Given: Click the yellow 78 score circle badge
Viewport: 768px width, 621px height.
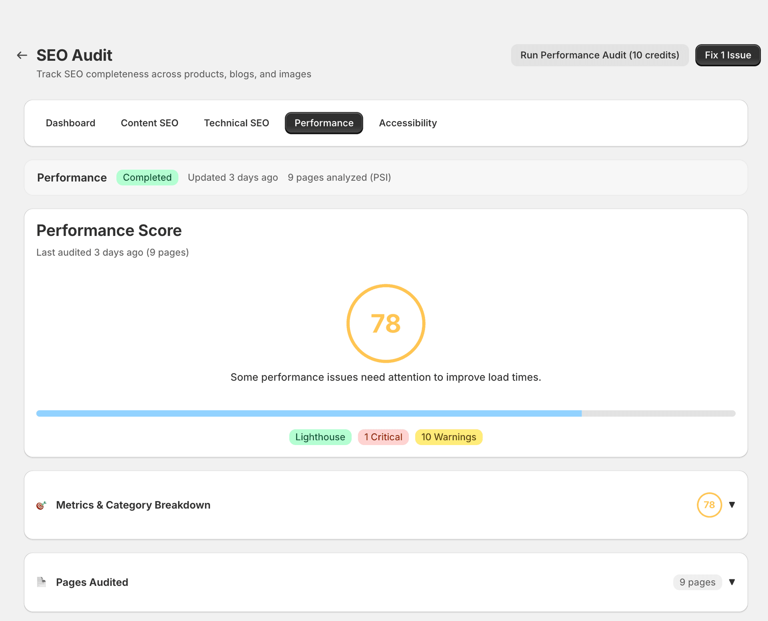Looking at the screenshot, I should tap(709, 505).
